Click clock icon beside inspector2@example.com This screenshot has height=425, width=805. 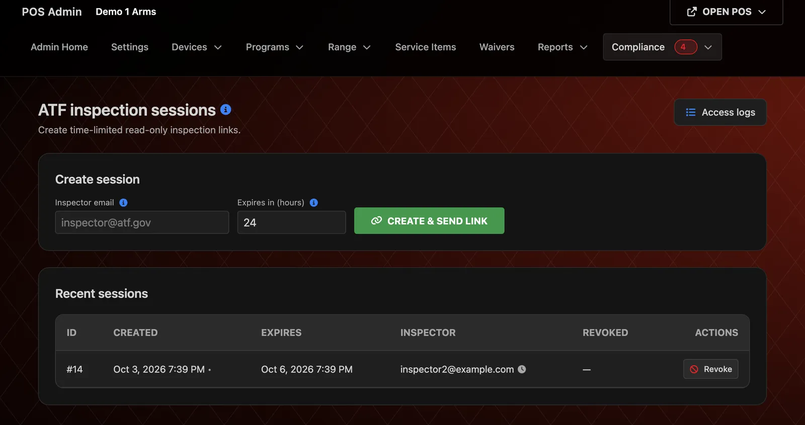coord(522,369)
